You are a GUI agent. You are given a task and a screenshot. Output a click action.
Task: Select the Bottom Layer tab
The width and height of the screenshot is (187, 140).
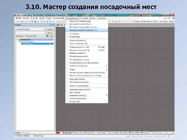click(x=78, y=133)
